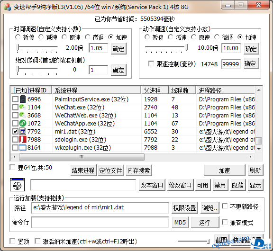Click the large 加速 button below the list
This screenshot has width=273, height=251.
point(225,170)
